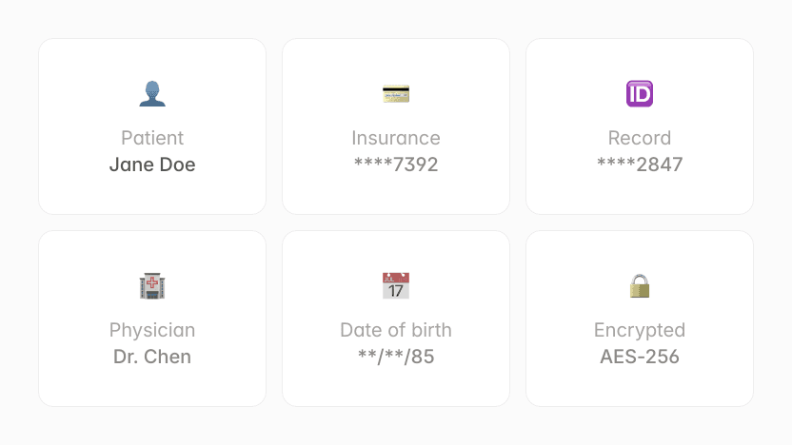Image resolution: width=792 pixels, height=445 pixels.
Task: Click the Date of birth label
Action: [396, 330]
